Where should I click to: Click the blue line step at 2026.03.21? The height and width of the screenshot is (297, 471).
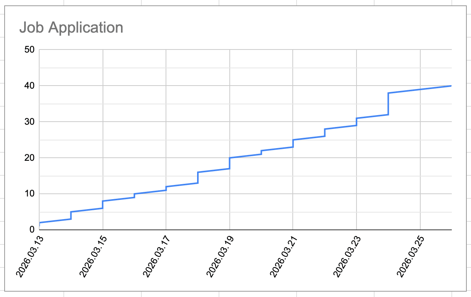[x=293, y=143]
